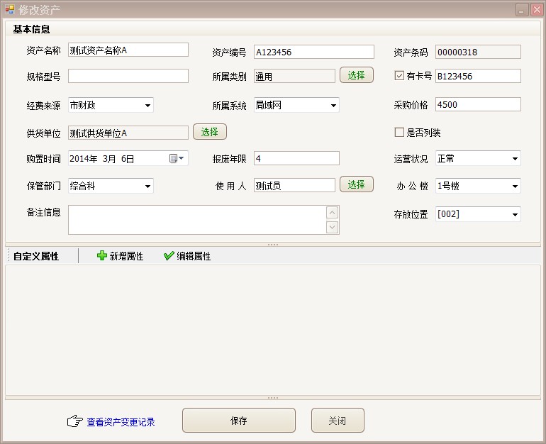
Task: Open the 查看资产变更记录 link
Action: (x=121, y=422)
